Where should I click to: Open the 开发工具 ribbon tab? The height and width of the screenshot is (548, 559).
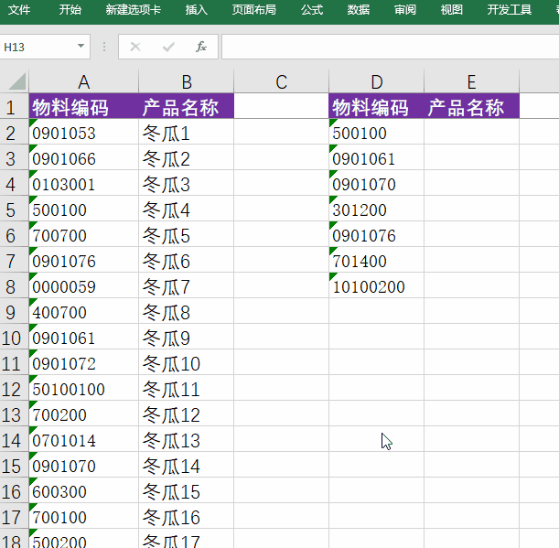509,10
